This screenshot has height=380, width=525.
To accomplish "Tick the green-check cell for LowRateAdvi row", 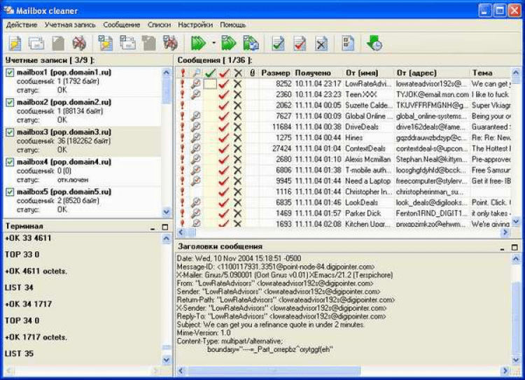I will [210, 84].
